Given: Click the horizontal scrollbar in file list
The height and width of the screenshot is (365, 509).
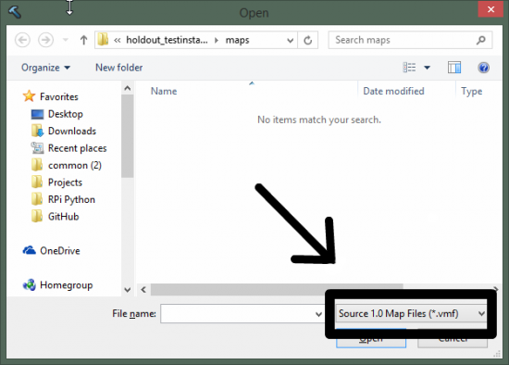Looking at the screenshot, I should pyautogui.click(x=277, y=289).
